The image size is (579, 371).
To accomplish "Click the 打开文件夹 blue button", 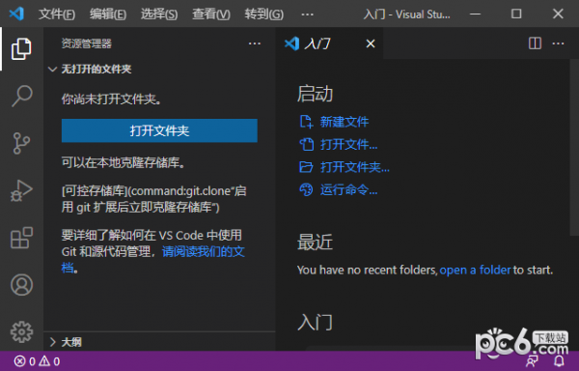I will pos(159,130).
